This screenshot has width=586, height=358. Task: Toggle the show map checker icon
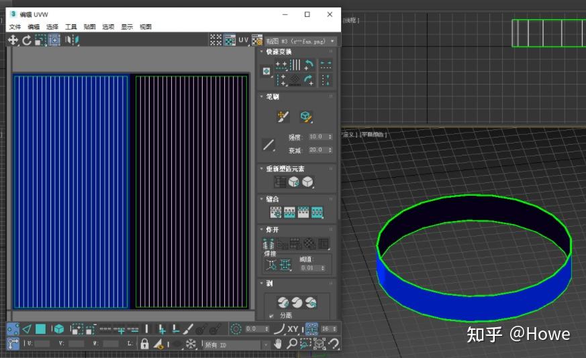point(230,40)
